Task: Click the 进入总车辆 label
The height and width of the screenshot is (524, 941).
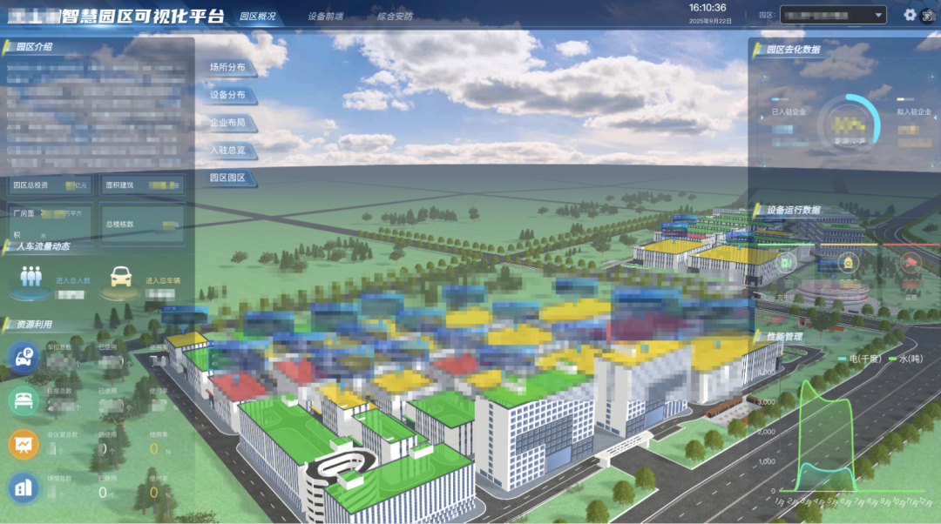Action: (163, 280)
